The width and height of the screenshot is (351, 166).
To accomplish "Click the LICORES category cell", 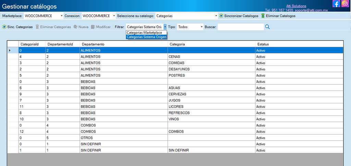I will [211, 106].
